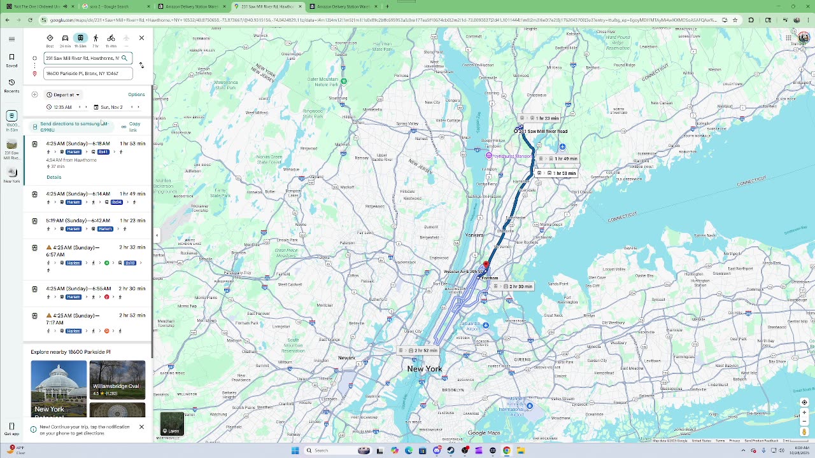This screenshot has height=458, width=815.
Task: Step departure time earlier with left arrow
Action: click(79, 107)
